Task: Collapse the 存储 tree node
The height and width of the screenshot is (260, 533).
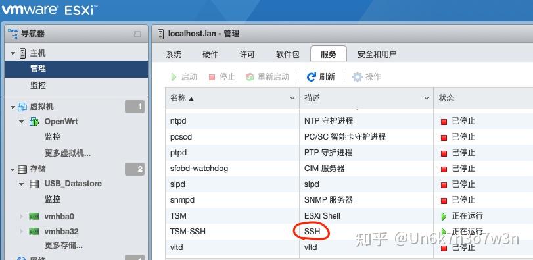Action: 13,169
